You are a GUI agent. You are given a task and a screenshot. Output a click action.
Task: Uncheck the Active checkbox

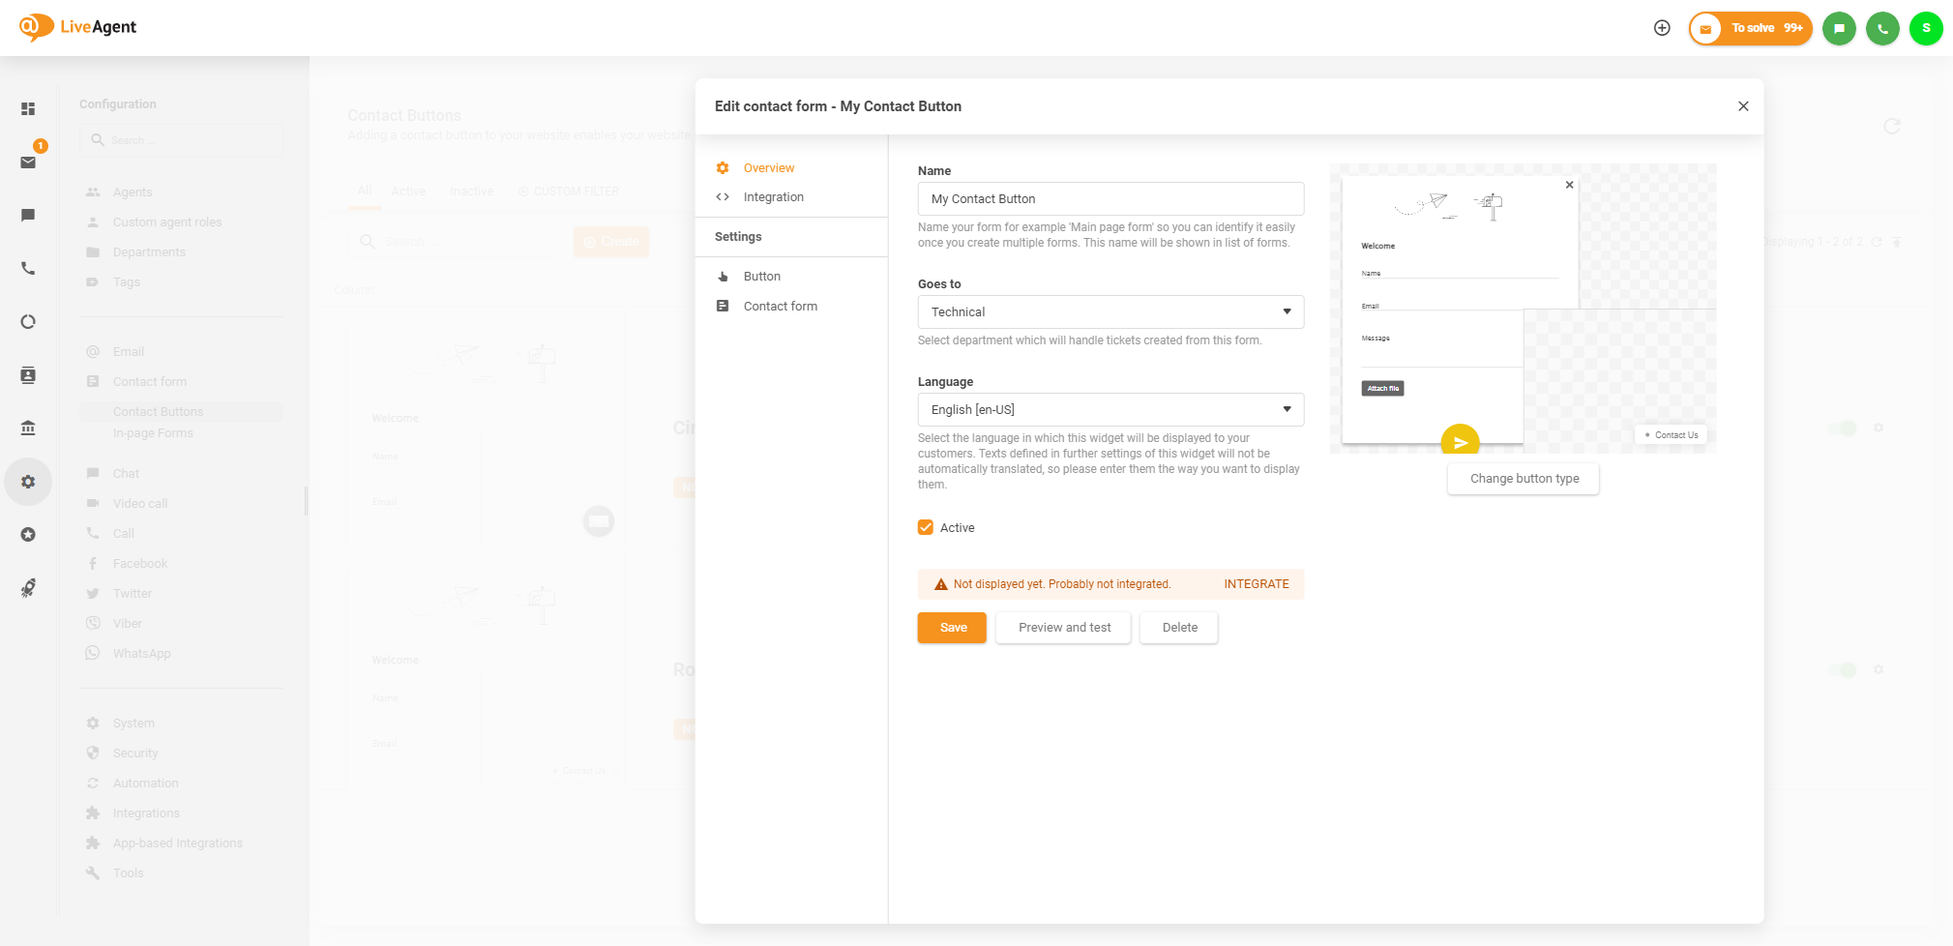point(926,527)
